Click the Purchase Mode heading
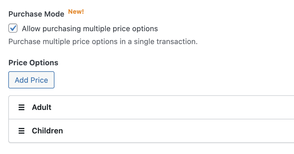Screen dimensions: 294x154 [36, 14]
